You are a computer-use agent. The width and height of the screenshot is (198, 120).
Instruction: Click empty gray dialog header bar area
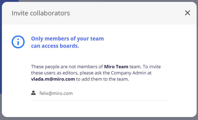(122, 13)
